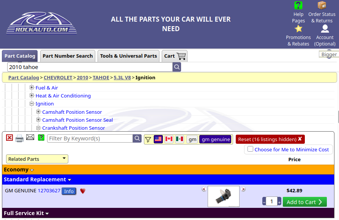Toggle the Canada flag market filter
The height and width of the screenshot is (220, 339).
169,139
